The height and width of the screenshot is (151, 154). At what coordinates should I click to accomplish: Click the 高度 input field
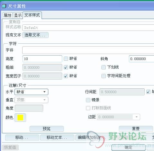42,59
